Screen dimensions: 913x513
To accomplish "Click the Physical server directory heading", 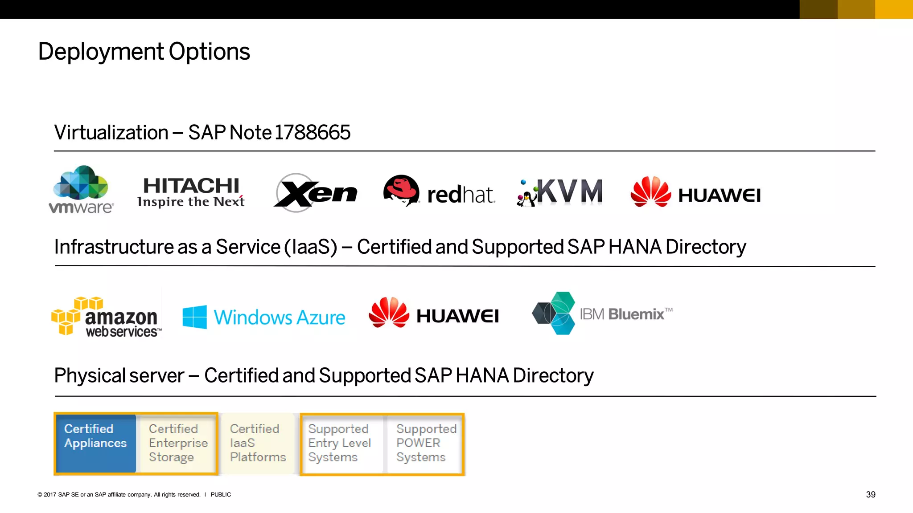I will [324, 375].
